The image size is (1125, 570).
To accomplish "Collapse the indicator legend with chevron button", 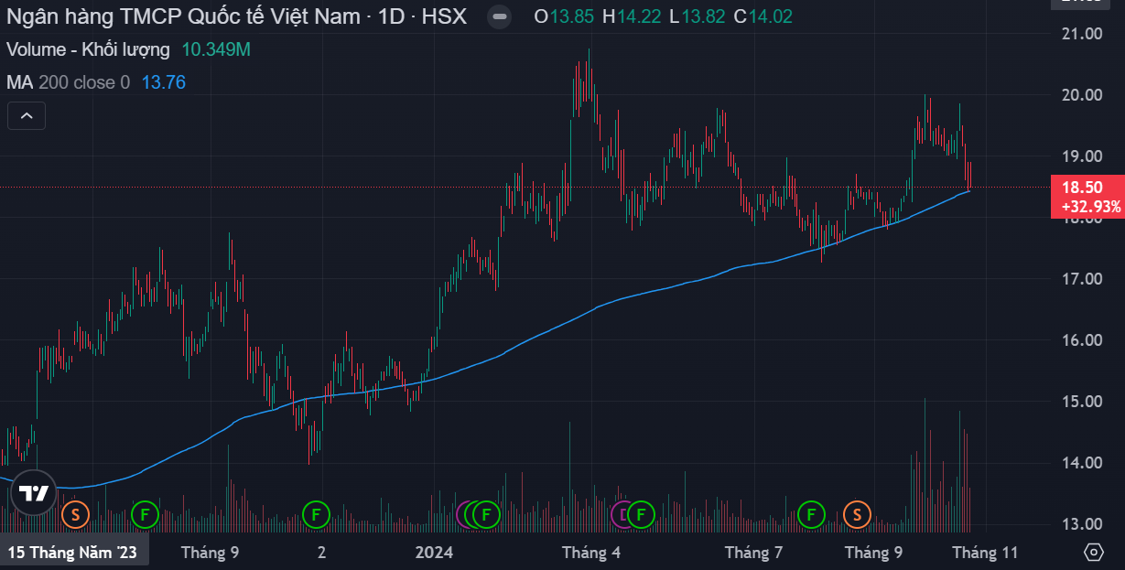I will [x=27, y=116].
